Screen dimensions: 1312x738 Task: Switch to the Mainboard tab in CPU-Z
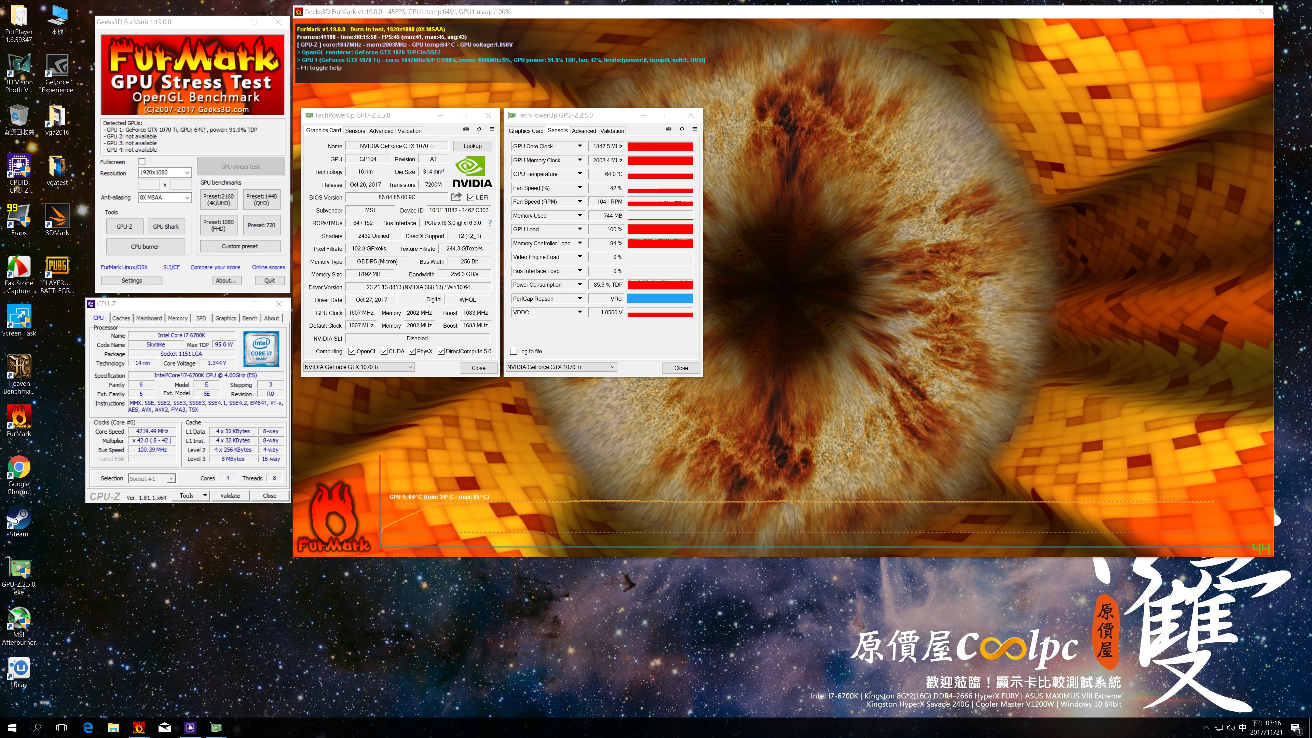pos(149,318)
